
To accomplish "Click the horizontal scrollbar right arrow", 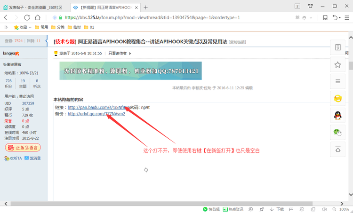I will click(342, 204).
